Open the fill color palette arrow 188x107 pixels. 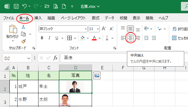point(88,38)
